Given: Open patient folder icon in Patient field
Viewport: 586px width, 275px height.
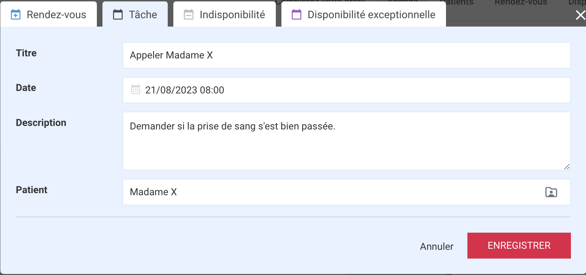Looking at the screenshot, I should point(551,192).
